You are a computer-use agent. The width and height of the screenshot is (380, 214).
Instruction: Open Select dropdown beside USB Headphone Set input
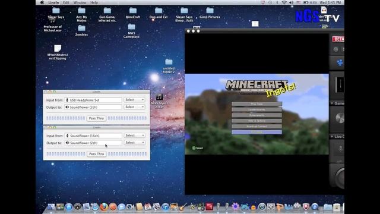point(135,100)
